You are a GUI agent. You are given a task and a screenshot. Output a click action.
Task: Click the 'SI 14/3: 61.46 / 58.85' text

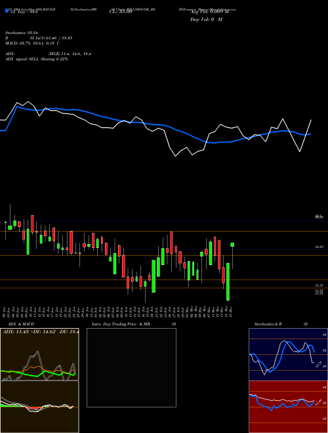51,38
